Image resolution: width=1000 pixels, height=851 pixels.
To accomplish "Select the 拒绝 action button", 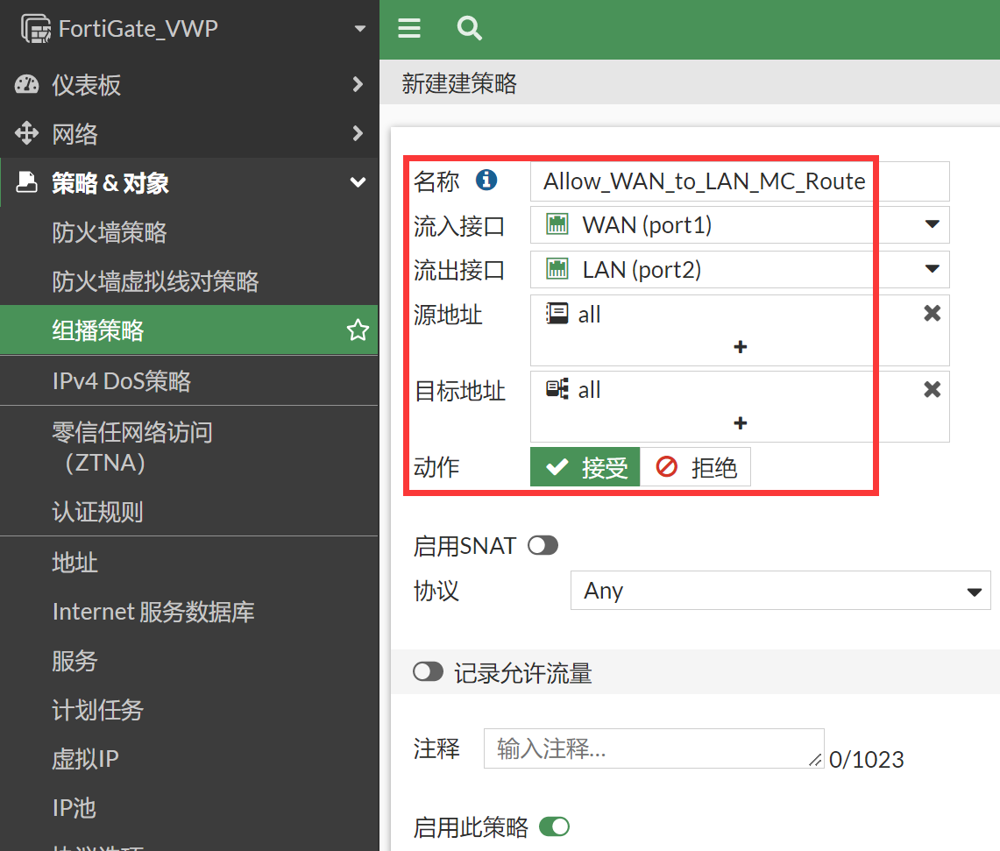I will pos(696,468).
